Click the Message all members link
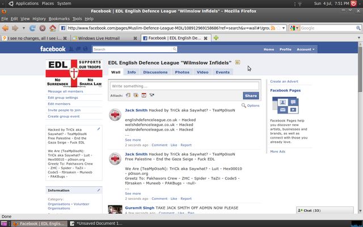 pyautogui.click(x=65, y=91)
